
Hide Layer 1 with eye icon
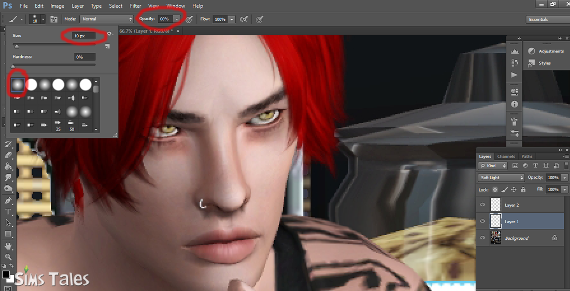[482, 221]
